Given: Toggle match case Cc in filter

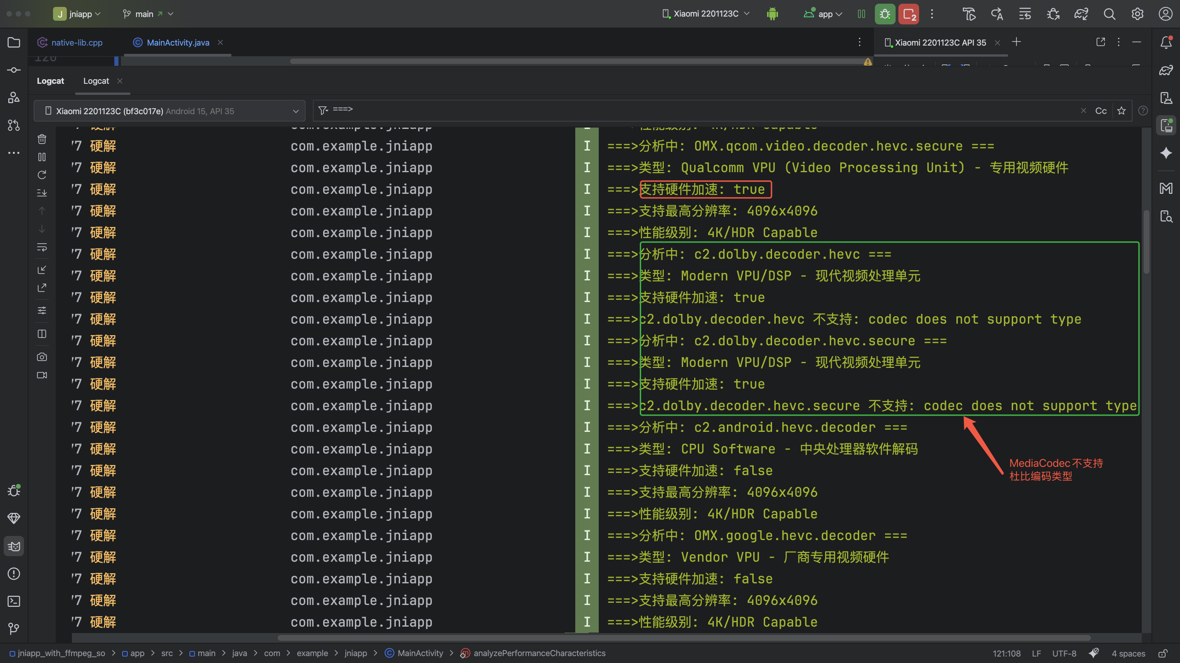Looking at the screenshot, I should coord(1101,111).
